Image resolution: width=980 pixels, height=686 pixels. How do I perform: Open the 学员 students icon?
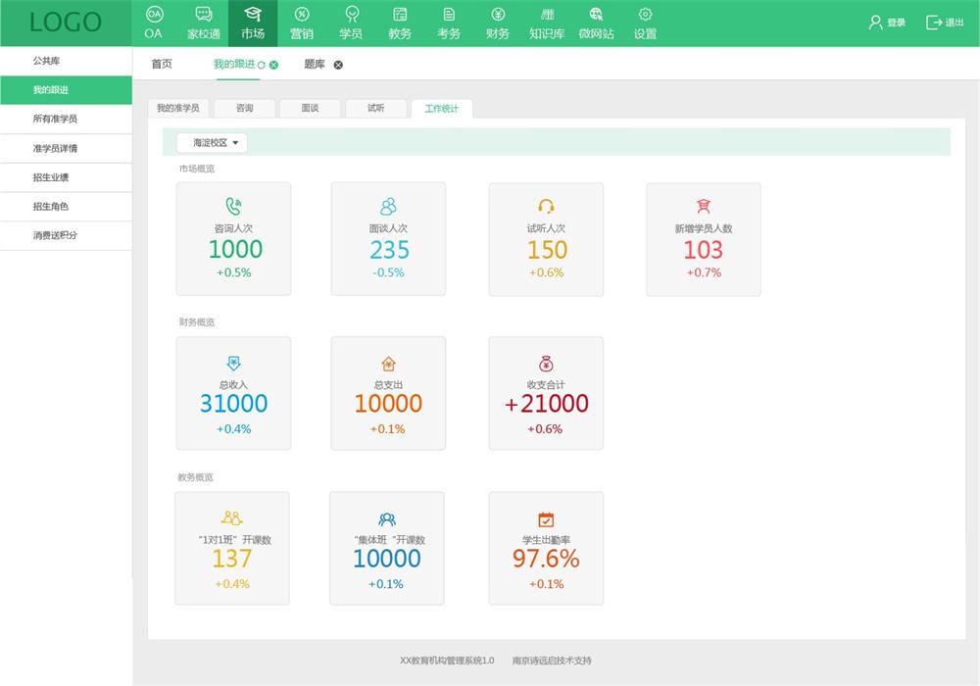351,15
